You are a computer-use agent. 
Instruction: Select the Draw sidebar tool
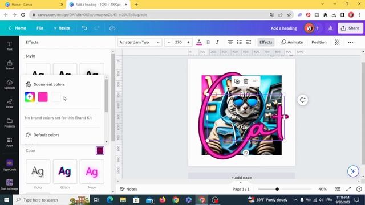tap(10, 104)
